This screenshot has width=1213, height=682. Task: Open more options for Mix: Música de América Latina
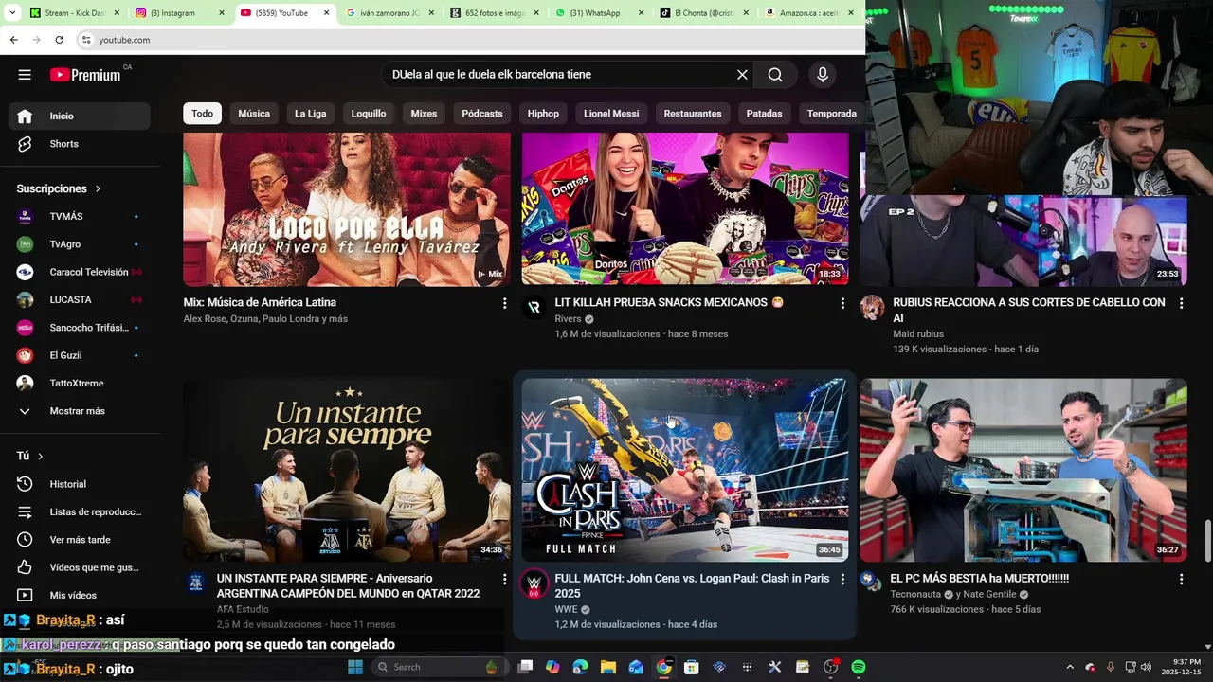pos(504,303)
